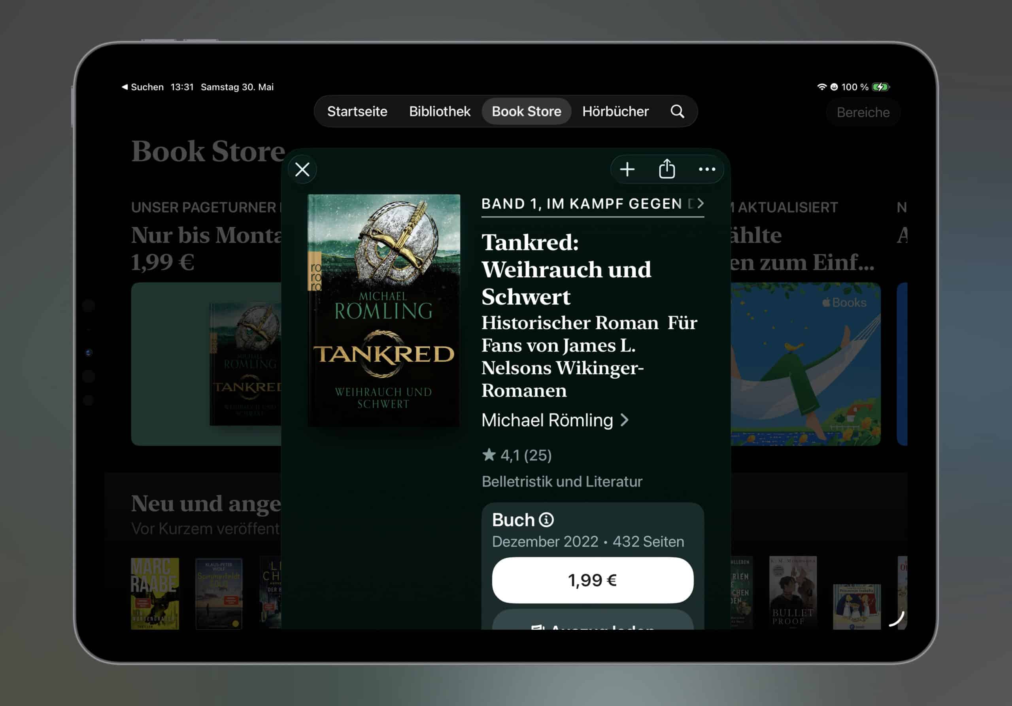Open the Bullet Proof book cover

[x=793, y=592]
